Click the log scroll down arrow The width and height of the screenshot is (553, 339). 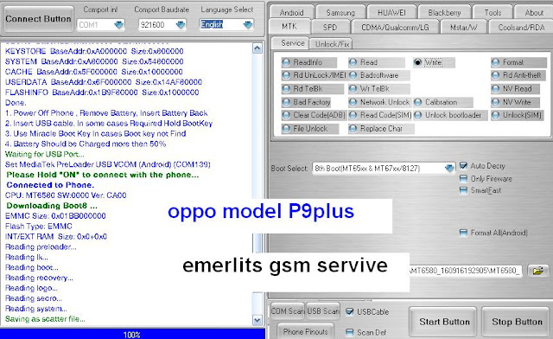click(x=257, y=320)
